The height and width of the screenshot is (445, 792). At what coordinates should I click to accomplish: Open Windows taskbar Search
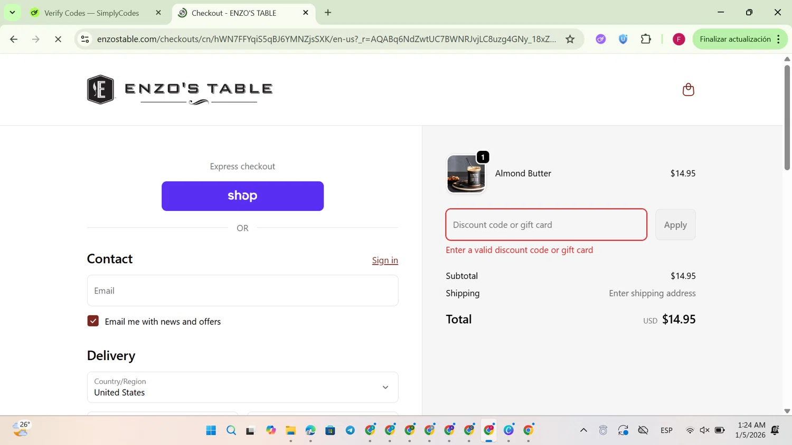tap(231, 430)
